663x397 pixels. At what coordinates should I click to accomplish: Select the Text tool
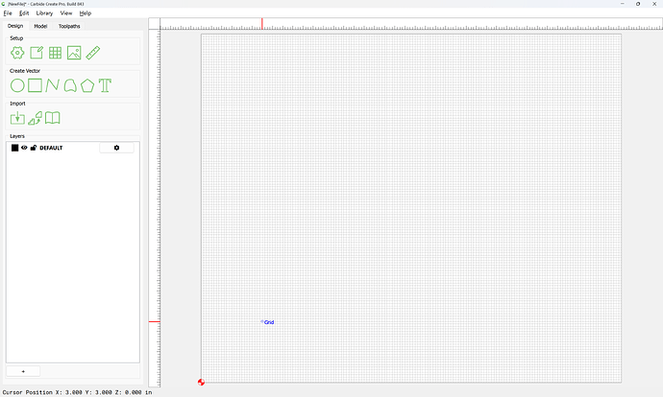point(105,85)
